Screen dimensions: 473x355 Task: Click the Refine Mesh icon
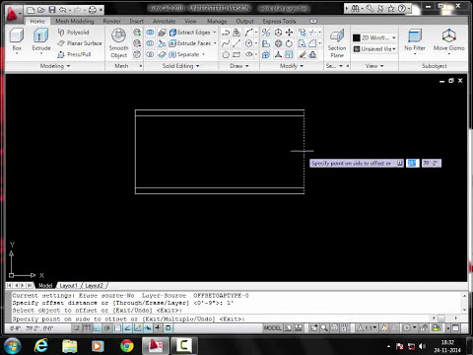click(137, 54)
